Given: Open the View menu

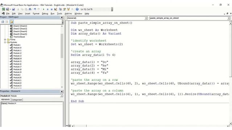Looking at the screenshot, I should coord(20,14).
